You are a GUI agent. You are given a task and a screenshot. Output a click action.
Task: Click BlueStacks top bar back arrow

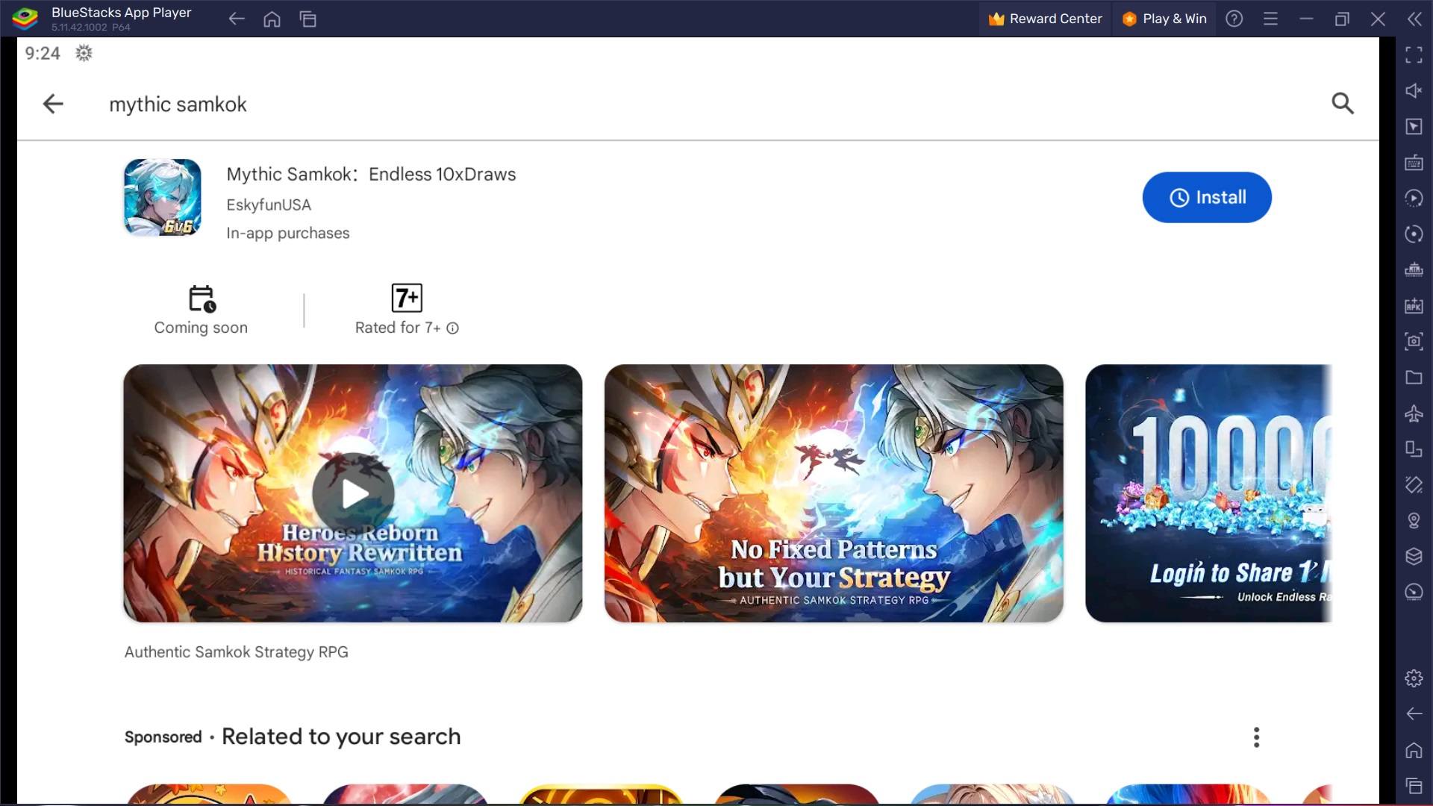click(x=237, y=19)
